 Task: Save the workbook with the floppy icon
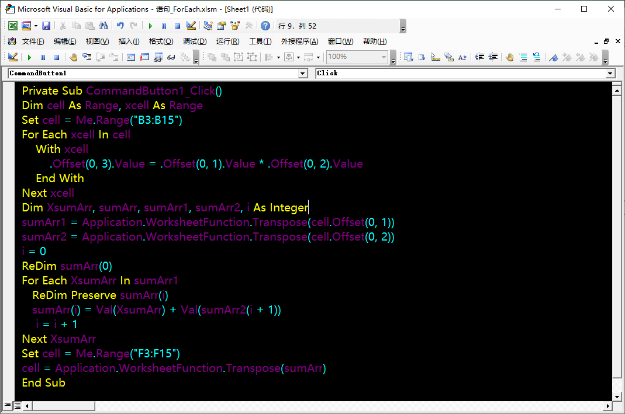(x=46, y=26)
